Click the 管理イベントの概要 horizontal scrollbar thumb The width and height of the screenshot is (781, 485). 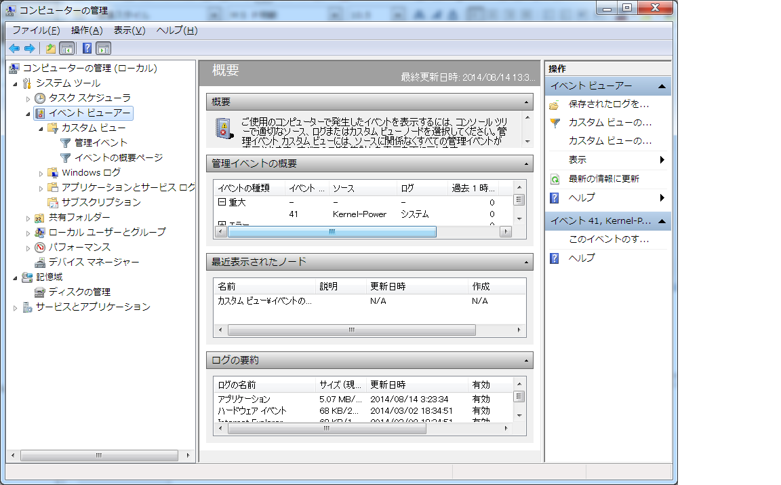tap(332, 232)
